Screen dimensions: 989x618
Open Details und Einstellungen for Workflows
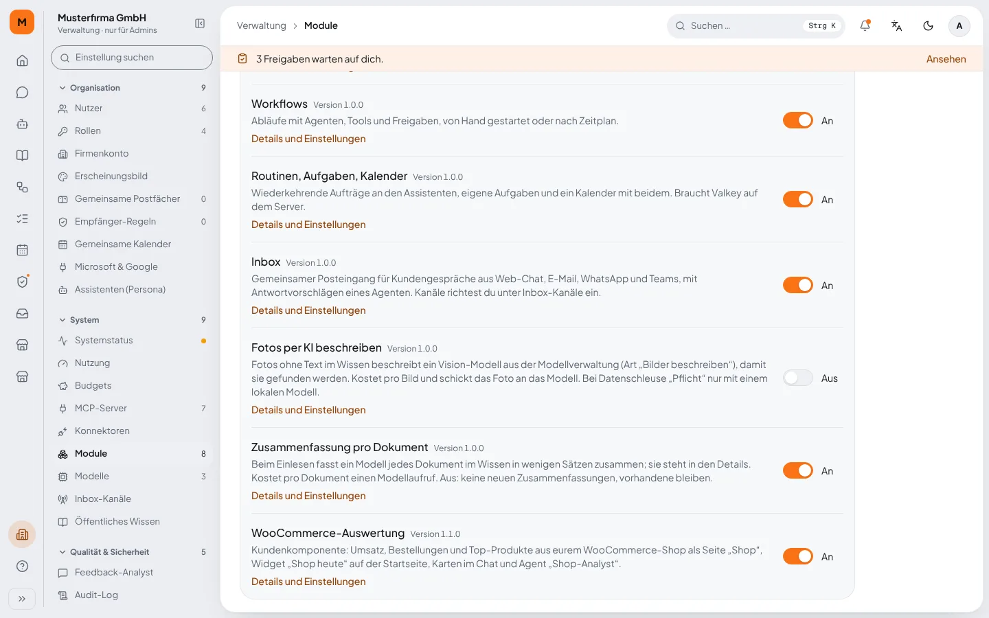pyautogui.click(x=308, y=139)
